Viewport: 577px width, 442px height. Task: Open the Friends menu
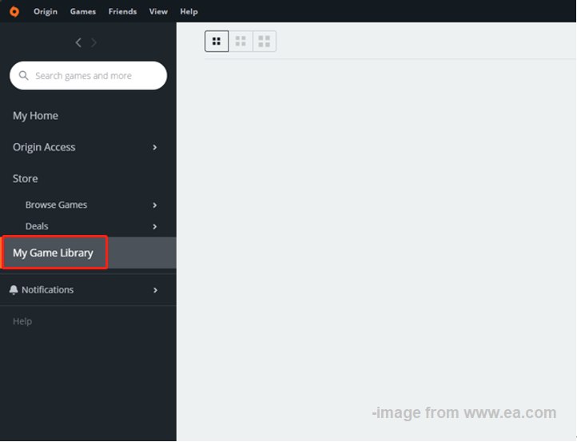(122, 11)
